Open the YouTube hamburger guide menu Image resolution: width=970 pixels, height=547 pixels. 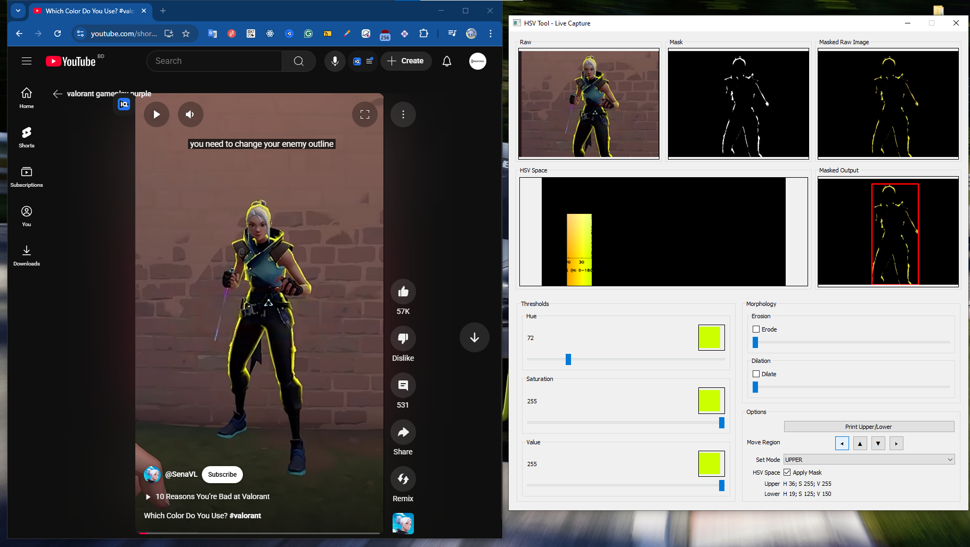(x=27, y=61)
